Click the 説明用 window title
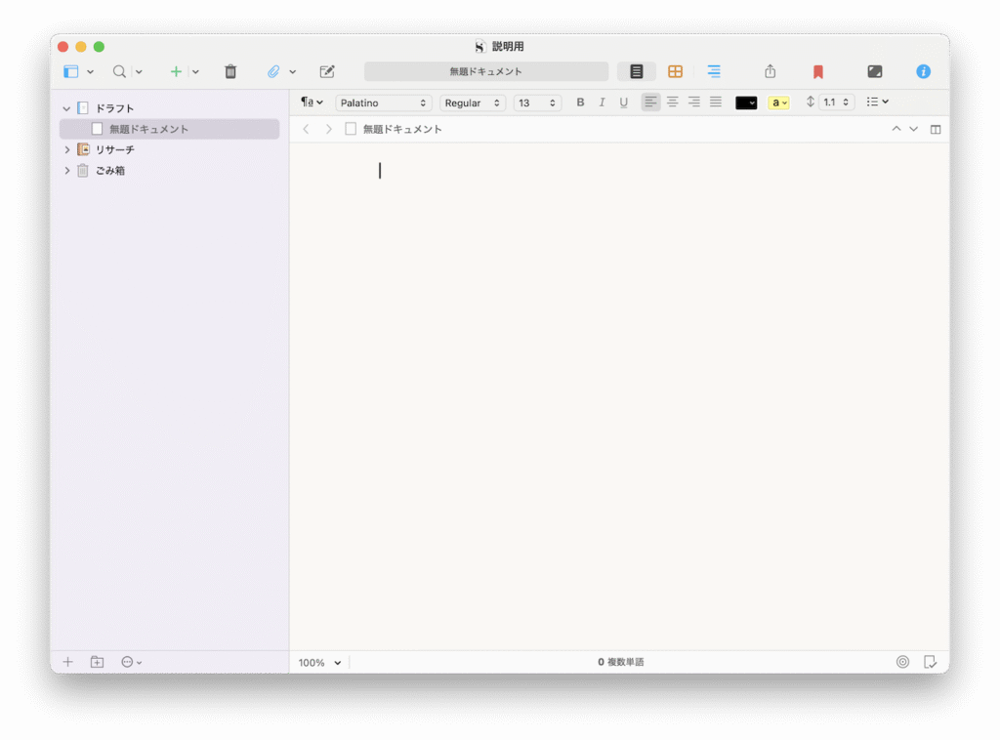Screen dimensions: 1000x740 tap(508, 47)
